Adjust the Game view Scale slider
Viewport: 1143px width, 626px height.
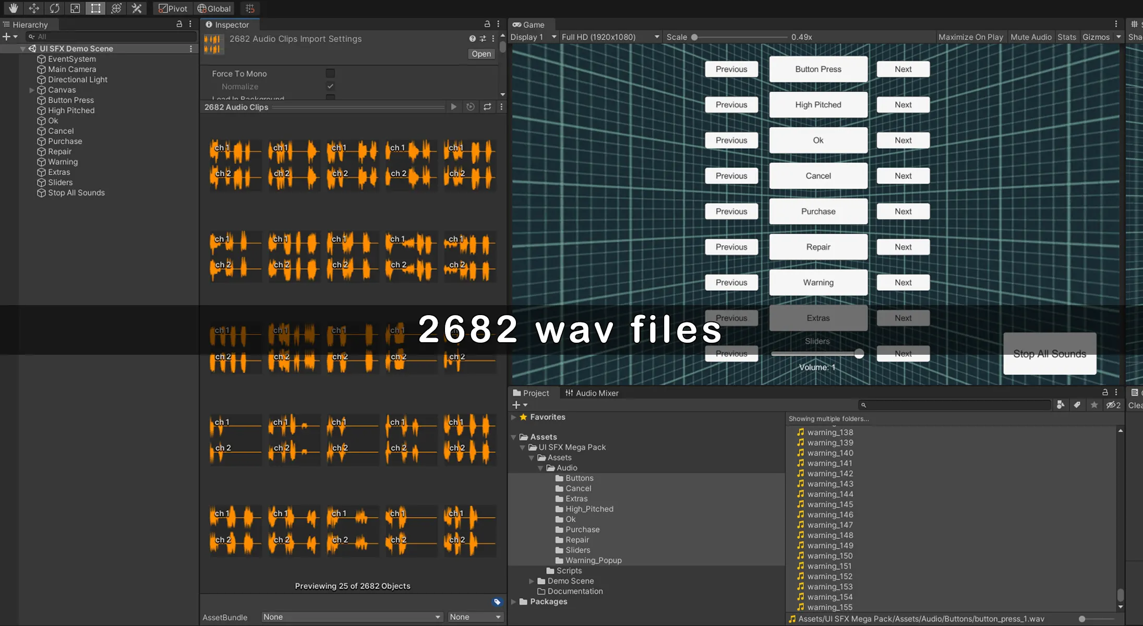(x=694, y=37)
